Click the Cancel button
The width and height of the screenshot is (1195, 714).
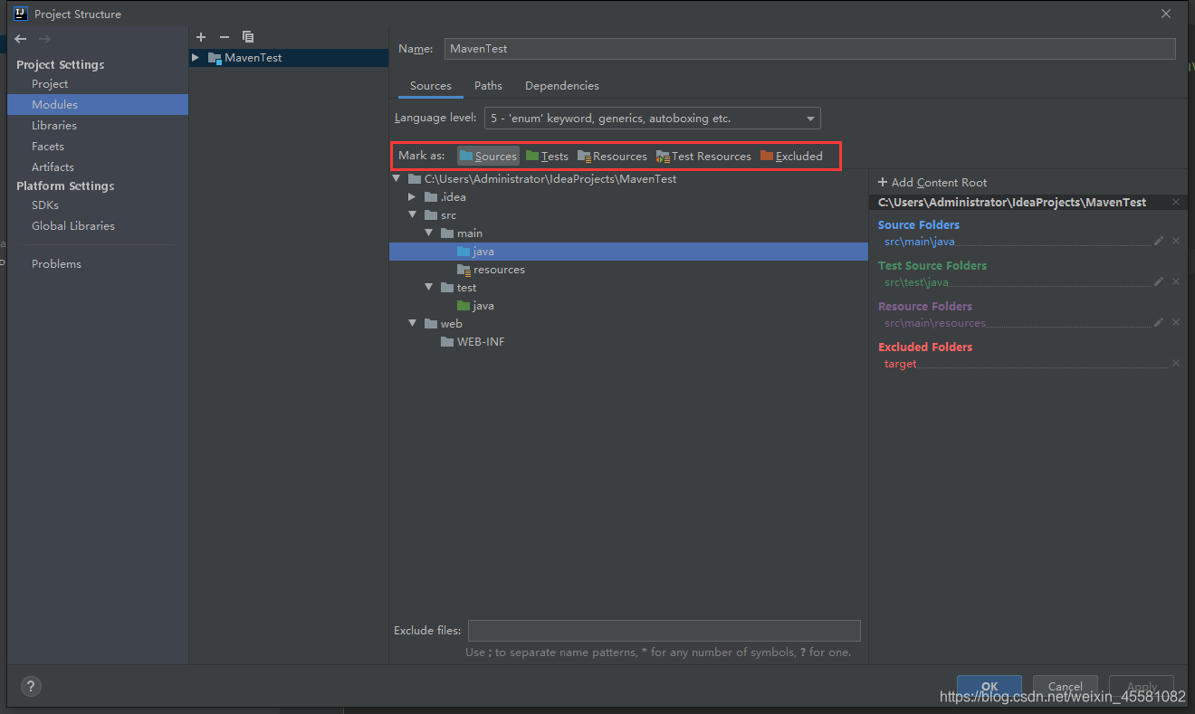1066,686
